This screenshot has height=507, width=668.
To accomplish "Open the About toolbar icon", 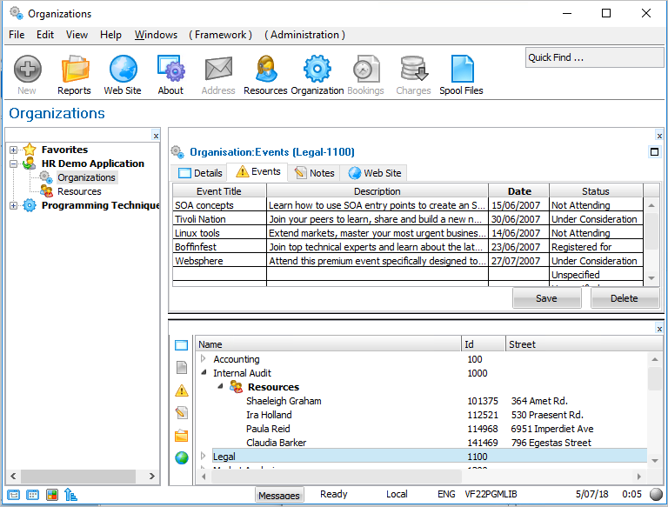I will (x=170, y=74).
